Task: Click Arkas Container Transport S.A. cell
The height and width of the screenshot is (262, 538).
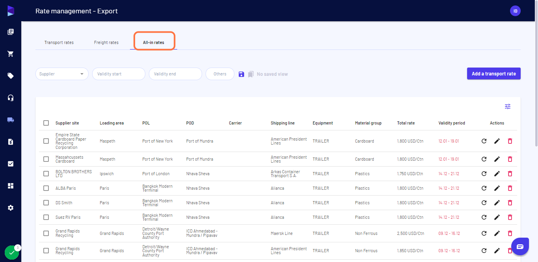Action: point(286,174)
